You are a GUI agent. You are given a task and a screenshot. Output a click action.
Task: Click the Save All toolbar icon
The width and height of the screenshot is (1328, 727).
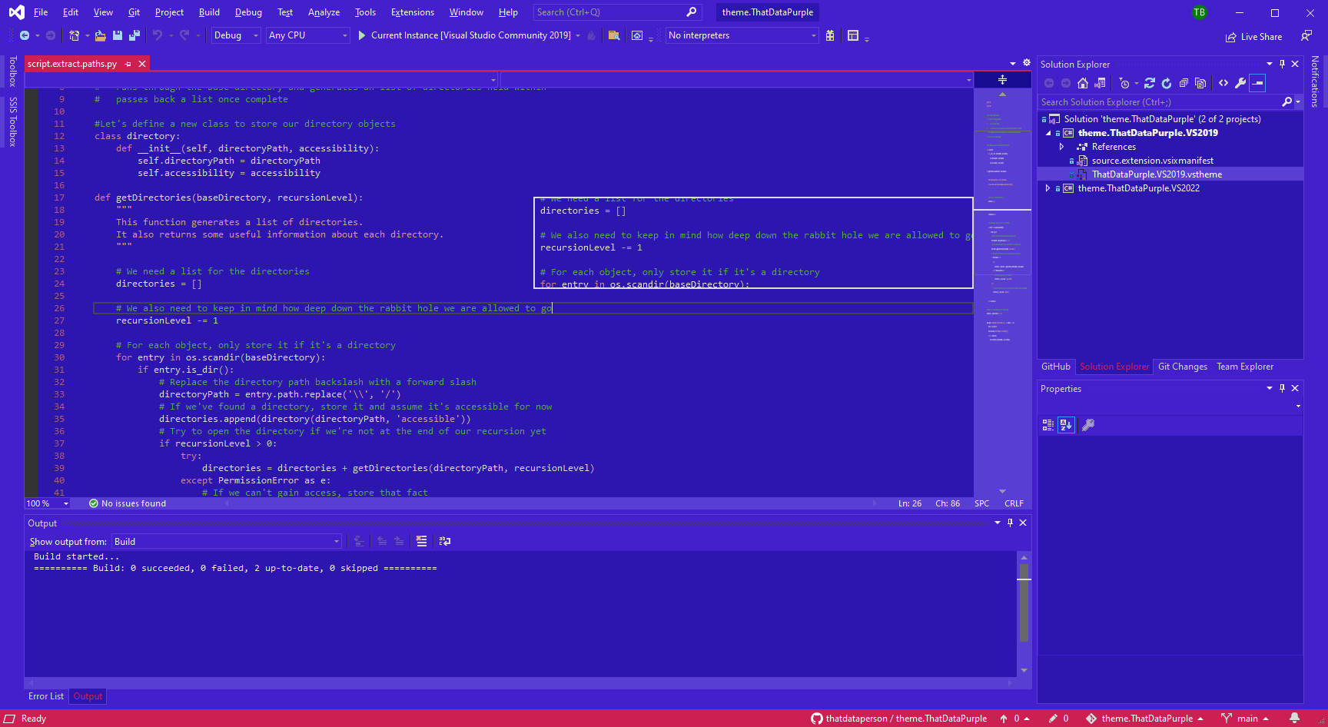(133, 35)
